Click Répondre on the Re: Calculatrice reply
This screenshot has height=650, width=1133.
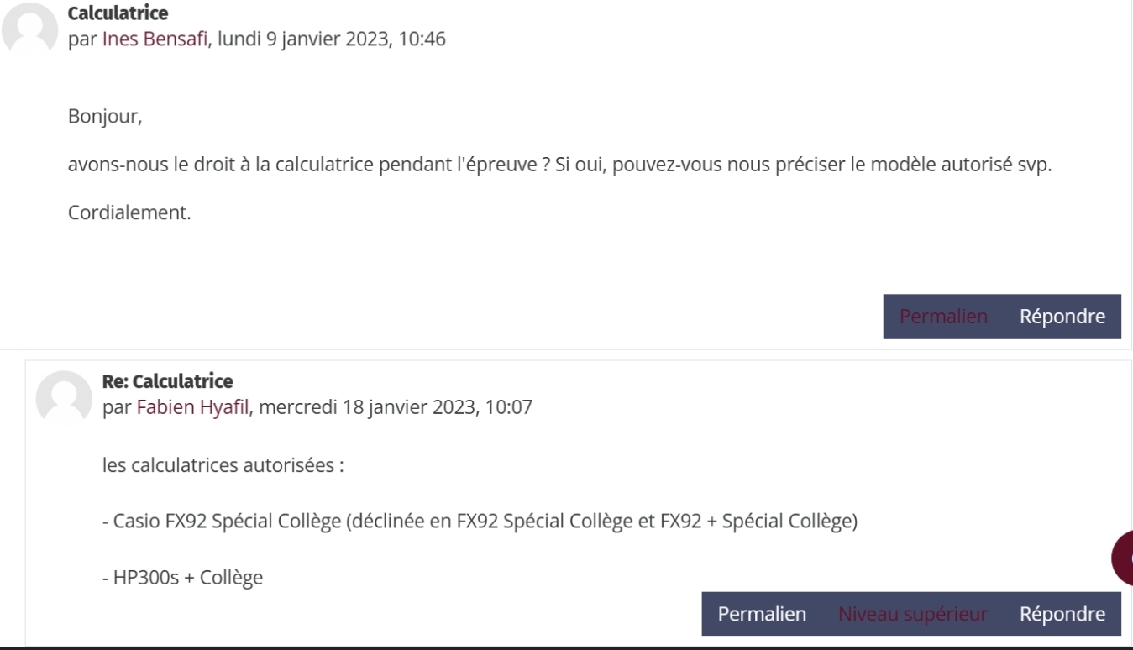tap(1062, 614)
